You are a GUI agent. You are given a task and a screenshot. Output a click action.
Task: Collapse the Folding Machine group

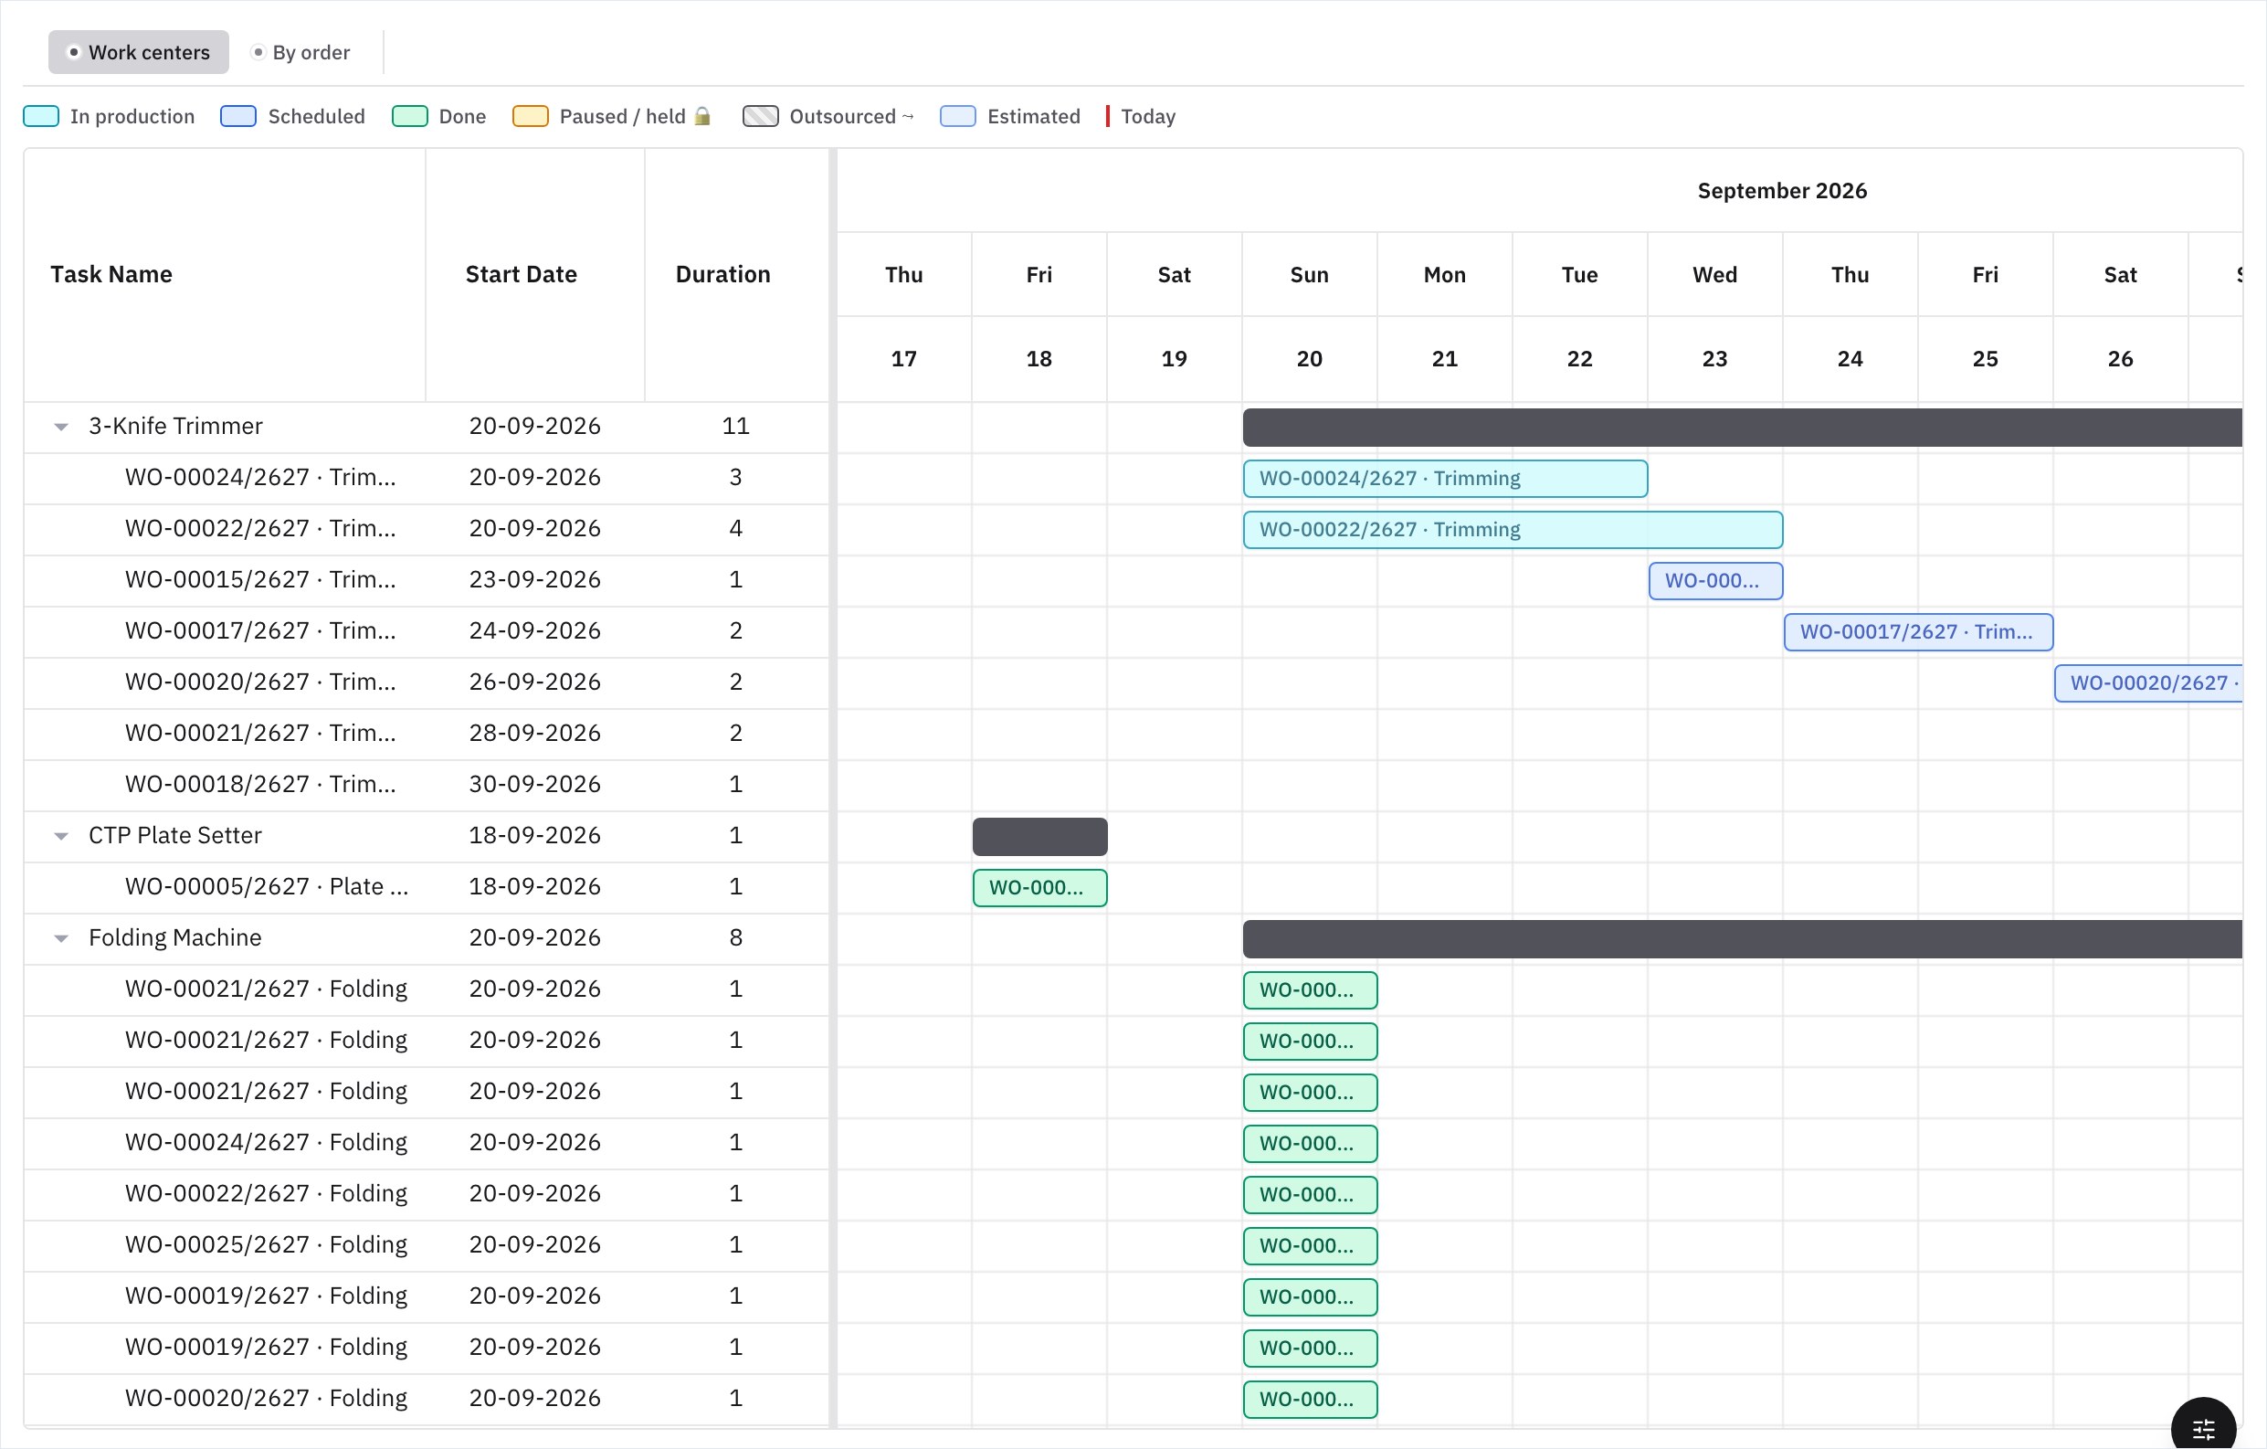point(61,938)
